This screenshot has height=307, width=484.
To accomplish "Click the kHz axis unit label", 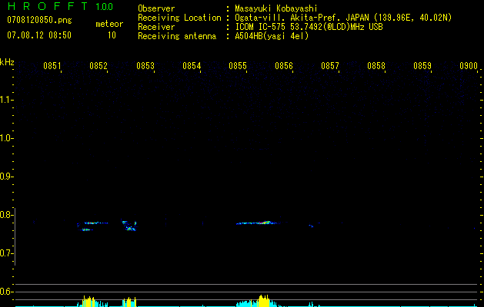I will (x=7, y=62).
